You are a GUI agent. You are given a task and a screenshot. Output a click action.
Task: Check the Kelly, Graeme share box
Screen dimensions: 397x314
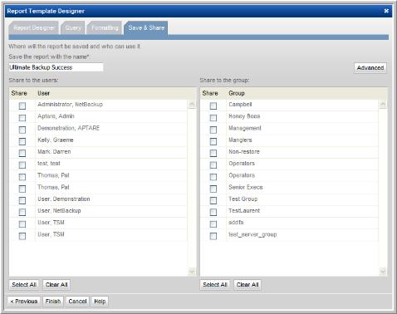click(x=22, y=141)
